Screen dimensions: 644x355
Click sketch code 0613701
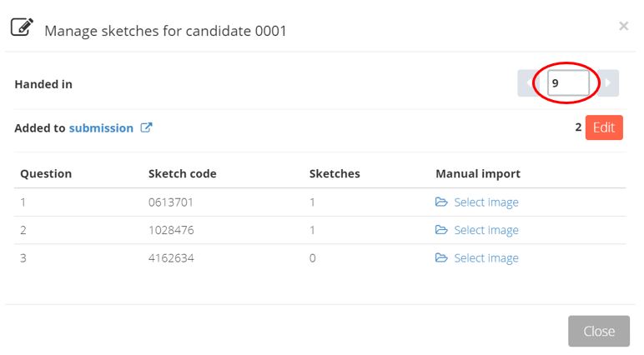click(171, 202)
